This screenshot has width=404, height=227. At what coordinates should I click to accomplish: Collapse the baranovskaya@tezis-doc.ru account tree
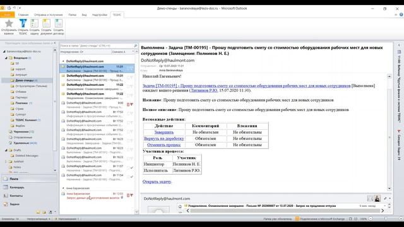(x=4, y=52)
